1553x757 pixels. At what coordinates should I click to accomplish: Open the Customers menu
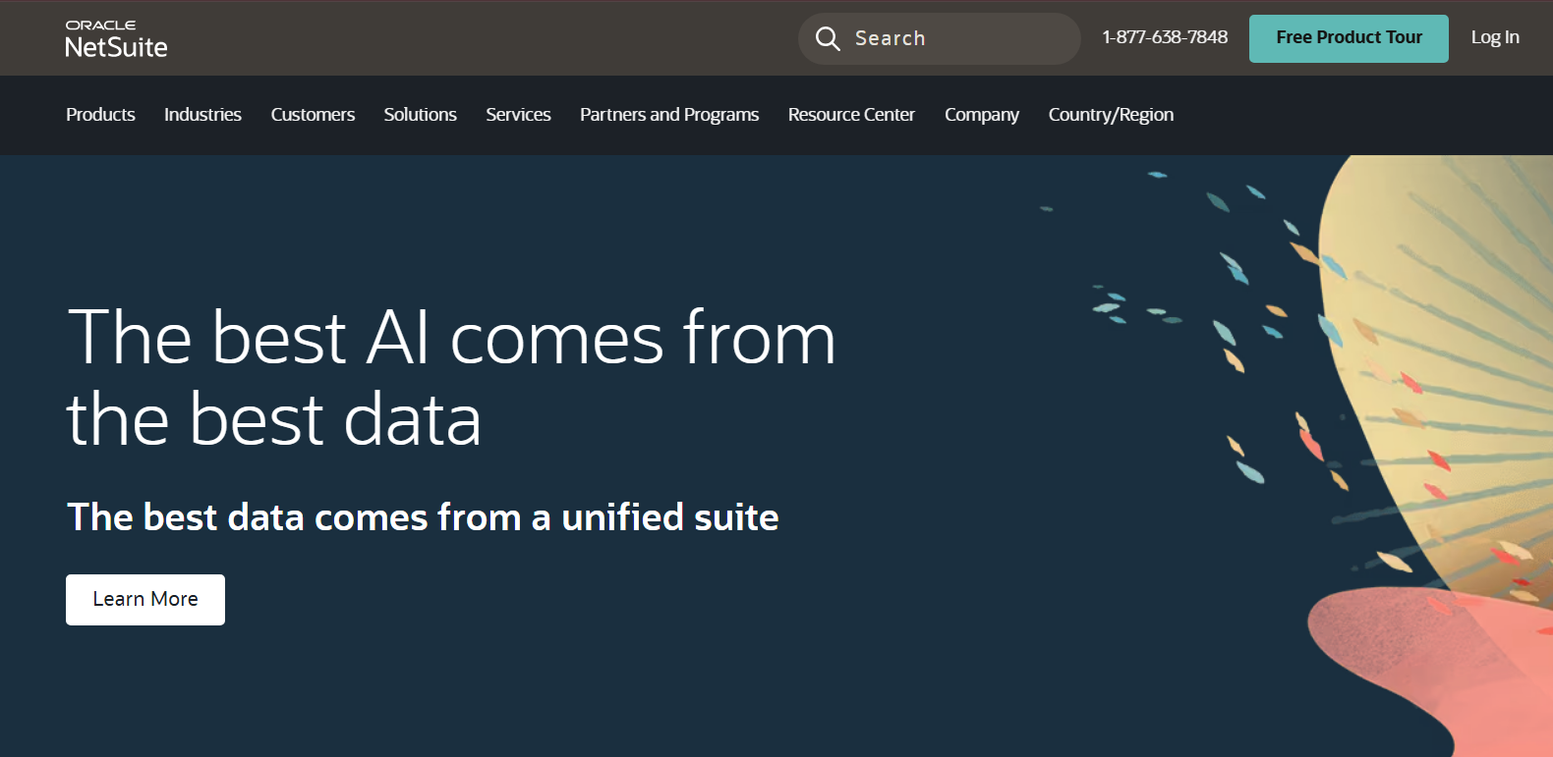[x=313, y=115]
